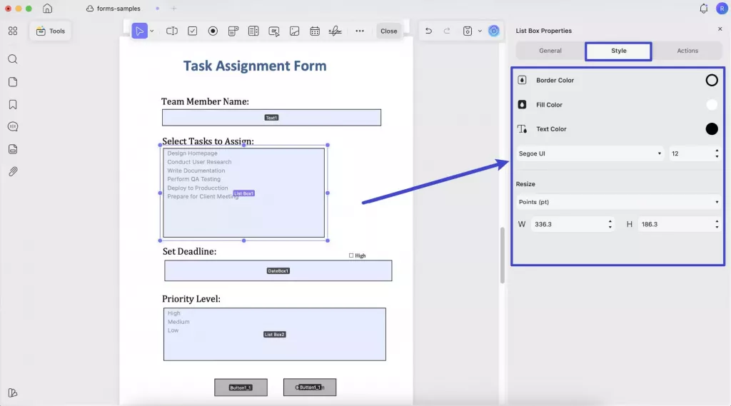This screenshot has height=406, width=731.
Task: Switch to the forms-samples tab
Action: [x=114, y=9]
